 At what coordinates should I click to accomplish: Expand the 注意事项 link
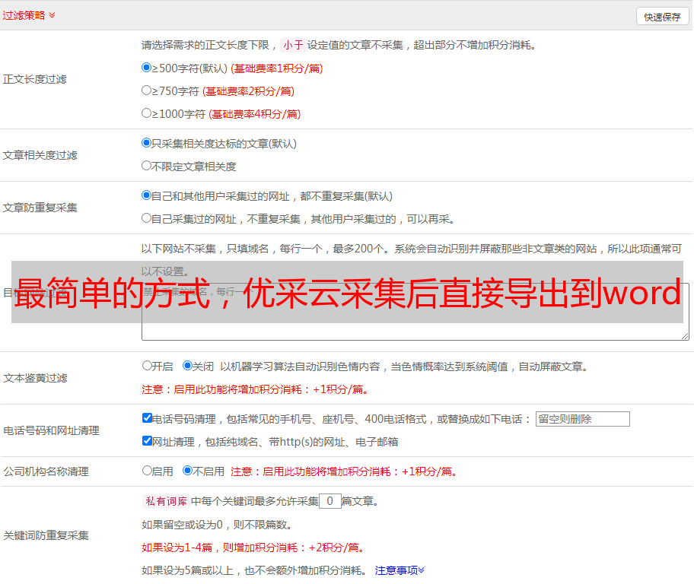click(x=400, y=570)
